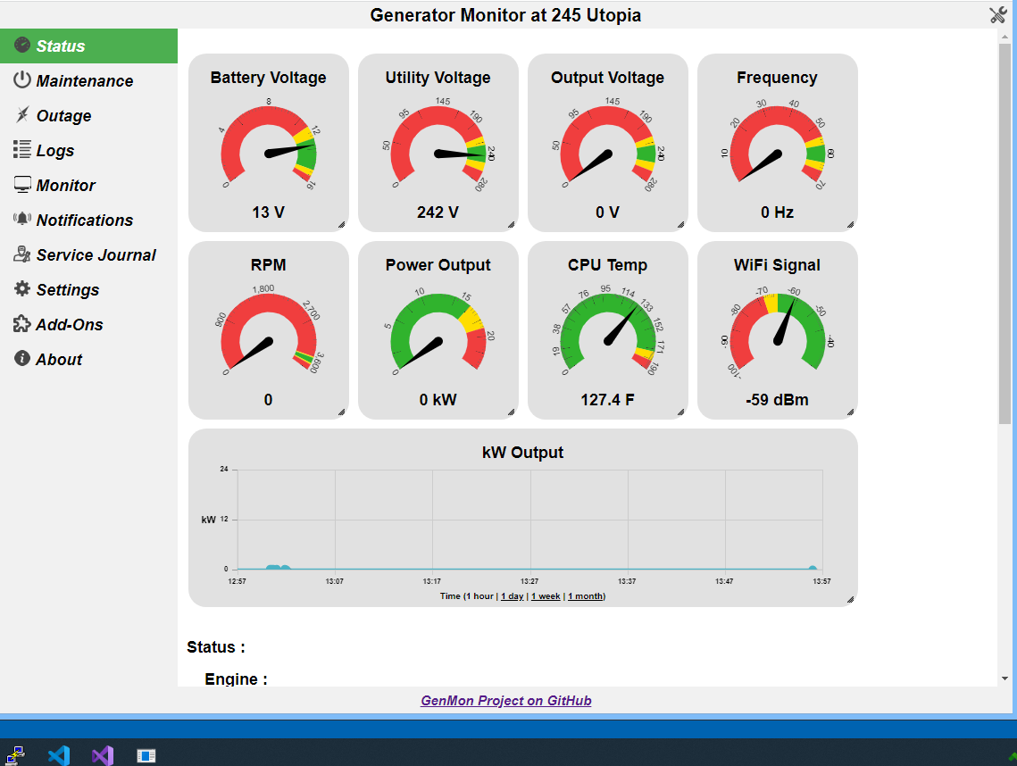Viewport: 1017px width, 766px height.
Task: Switch kW Output graph to 1 month
Action: (x=586, y=596)
